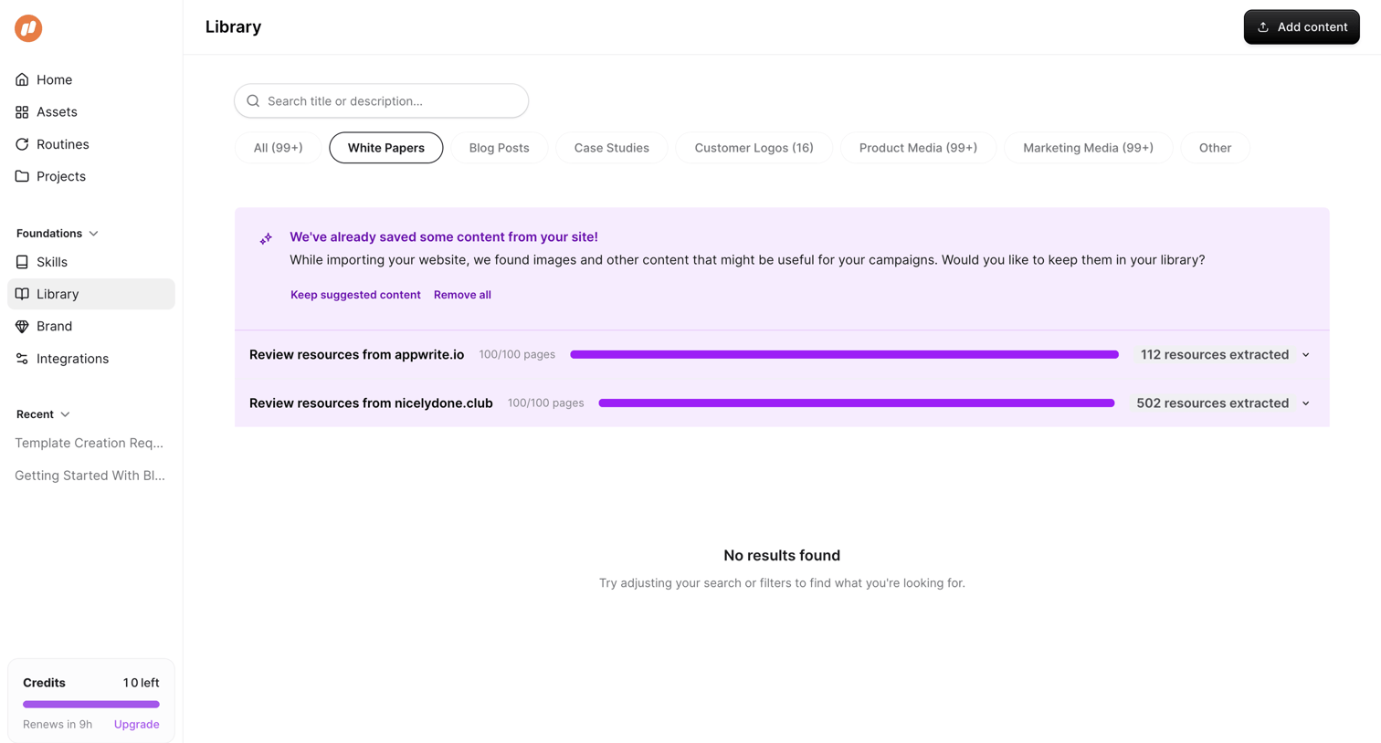The width and height of the screenshot is (1381, 743).
Task: Open the Home page
Action: coord(91,79)
